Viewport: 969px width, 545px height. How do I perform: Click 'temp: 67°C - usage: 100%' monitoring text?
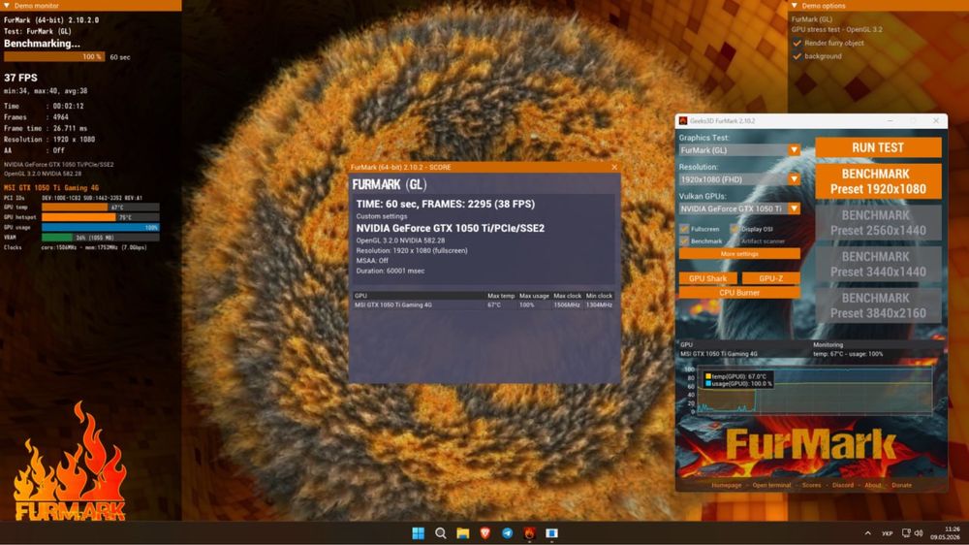click(x=848, y=354)
